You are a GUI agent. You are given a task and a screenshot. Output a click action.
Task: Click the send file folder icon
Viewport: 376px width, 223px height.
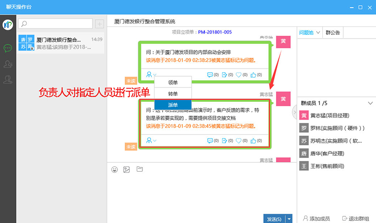pos(140,169)
